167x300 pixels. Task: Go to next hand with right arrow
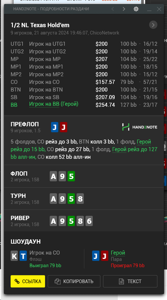point(124,9)
